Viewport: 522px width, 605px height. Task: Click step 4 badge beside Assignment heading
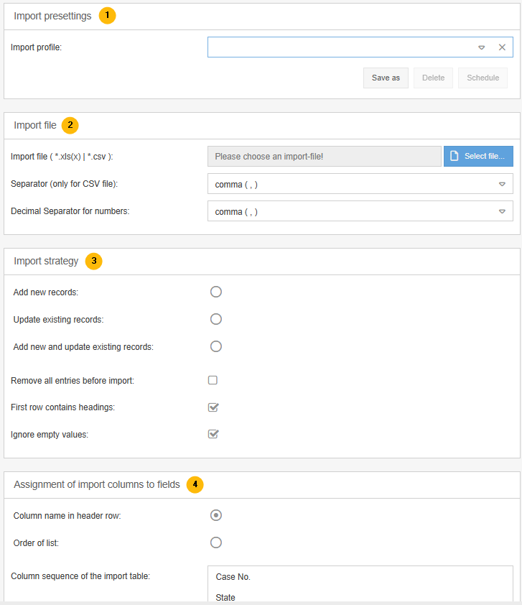click(x=195, y=485)
